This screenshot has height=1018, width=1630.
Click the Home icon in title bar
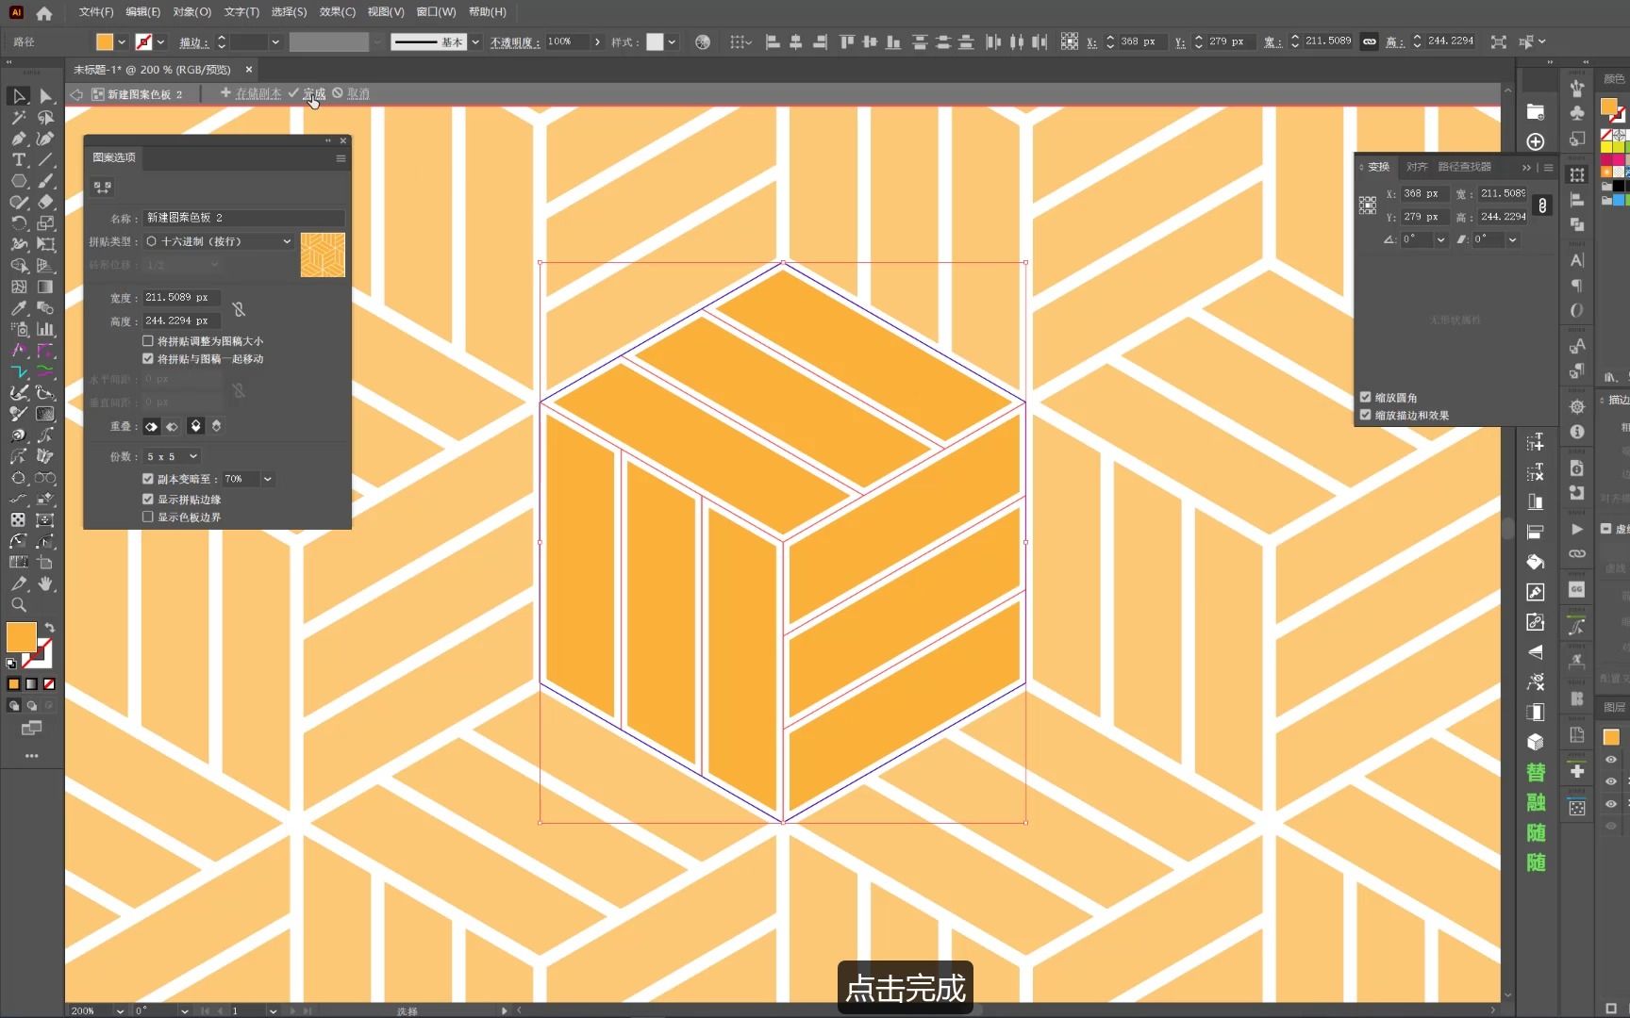(x=44, y=13)
